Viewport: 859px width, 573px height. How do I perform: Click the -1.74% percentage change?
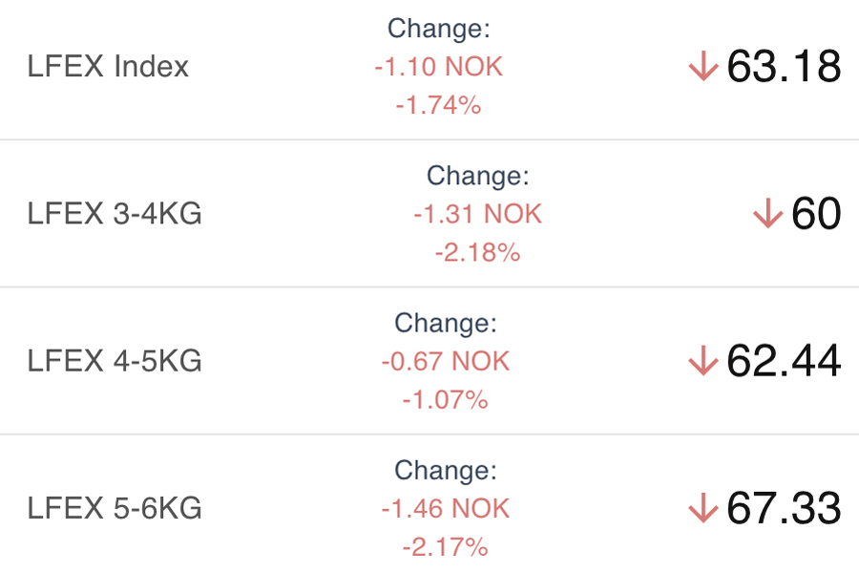click(438, 105)
